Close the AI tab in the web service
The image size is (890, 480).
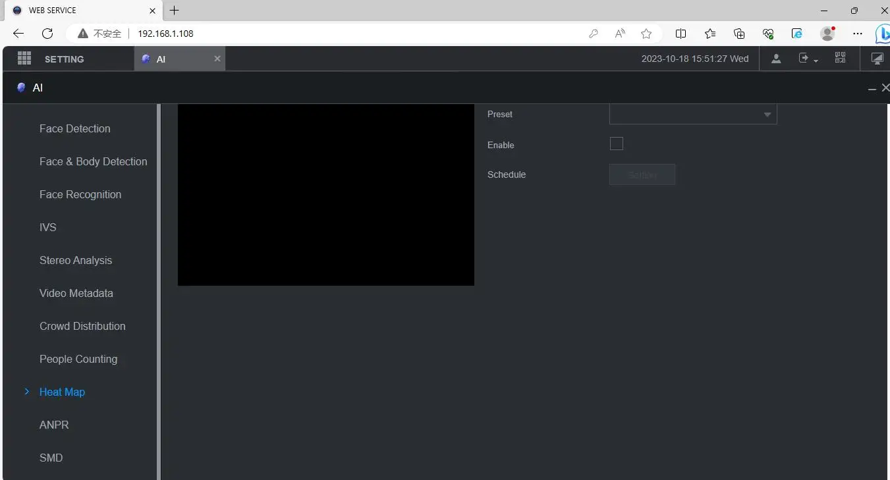tap(217, 59)
